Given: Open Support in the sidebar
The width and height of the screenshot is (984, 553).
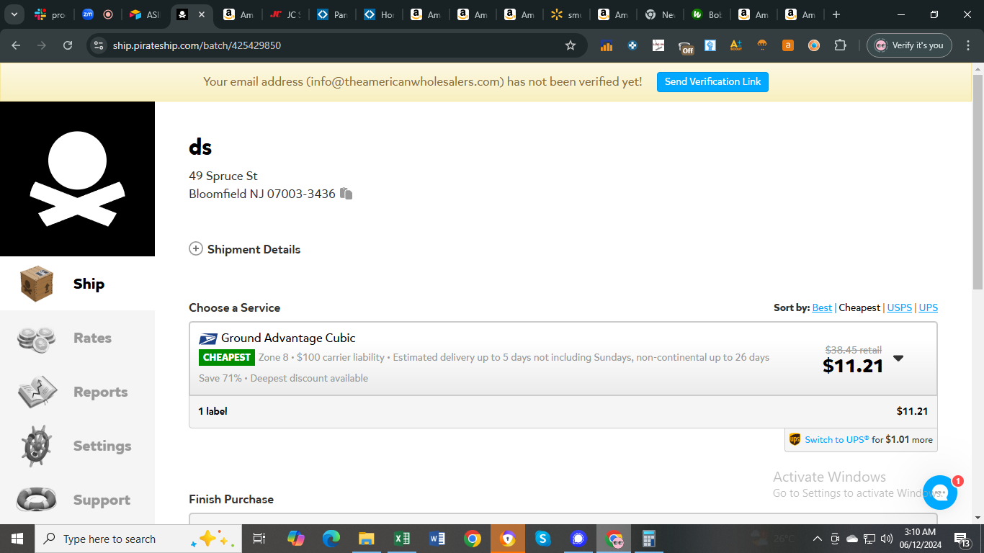Looking at the screenshot, I should point(77,500).
